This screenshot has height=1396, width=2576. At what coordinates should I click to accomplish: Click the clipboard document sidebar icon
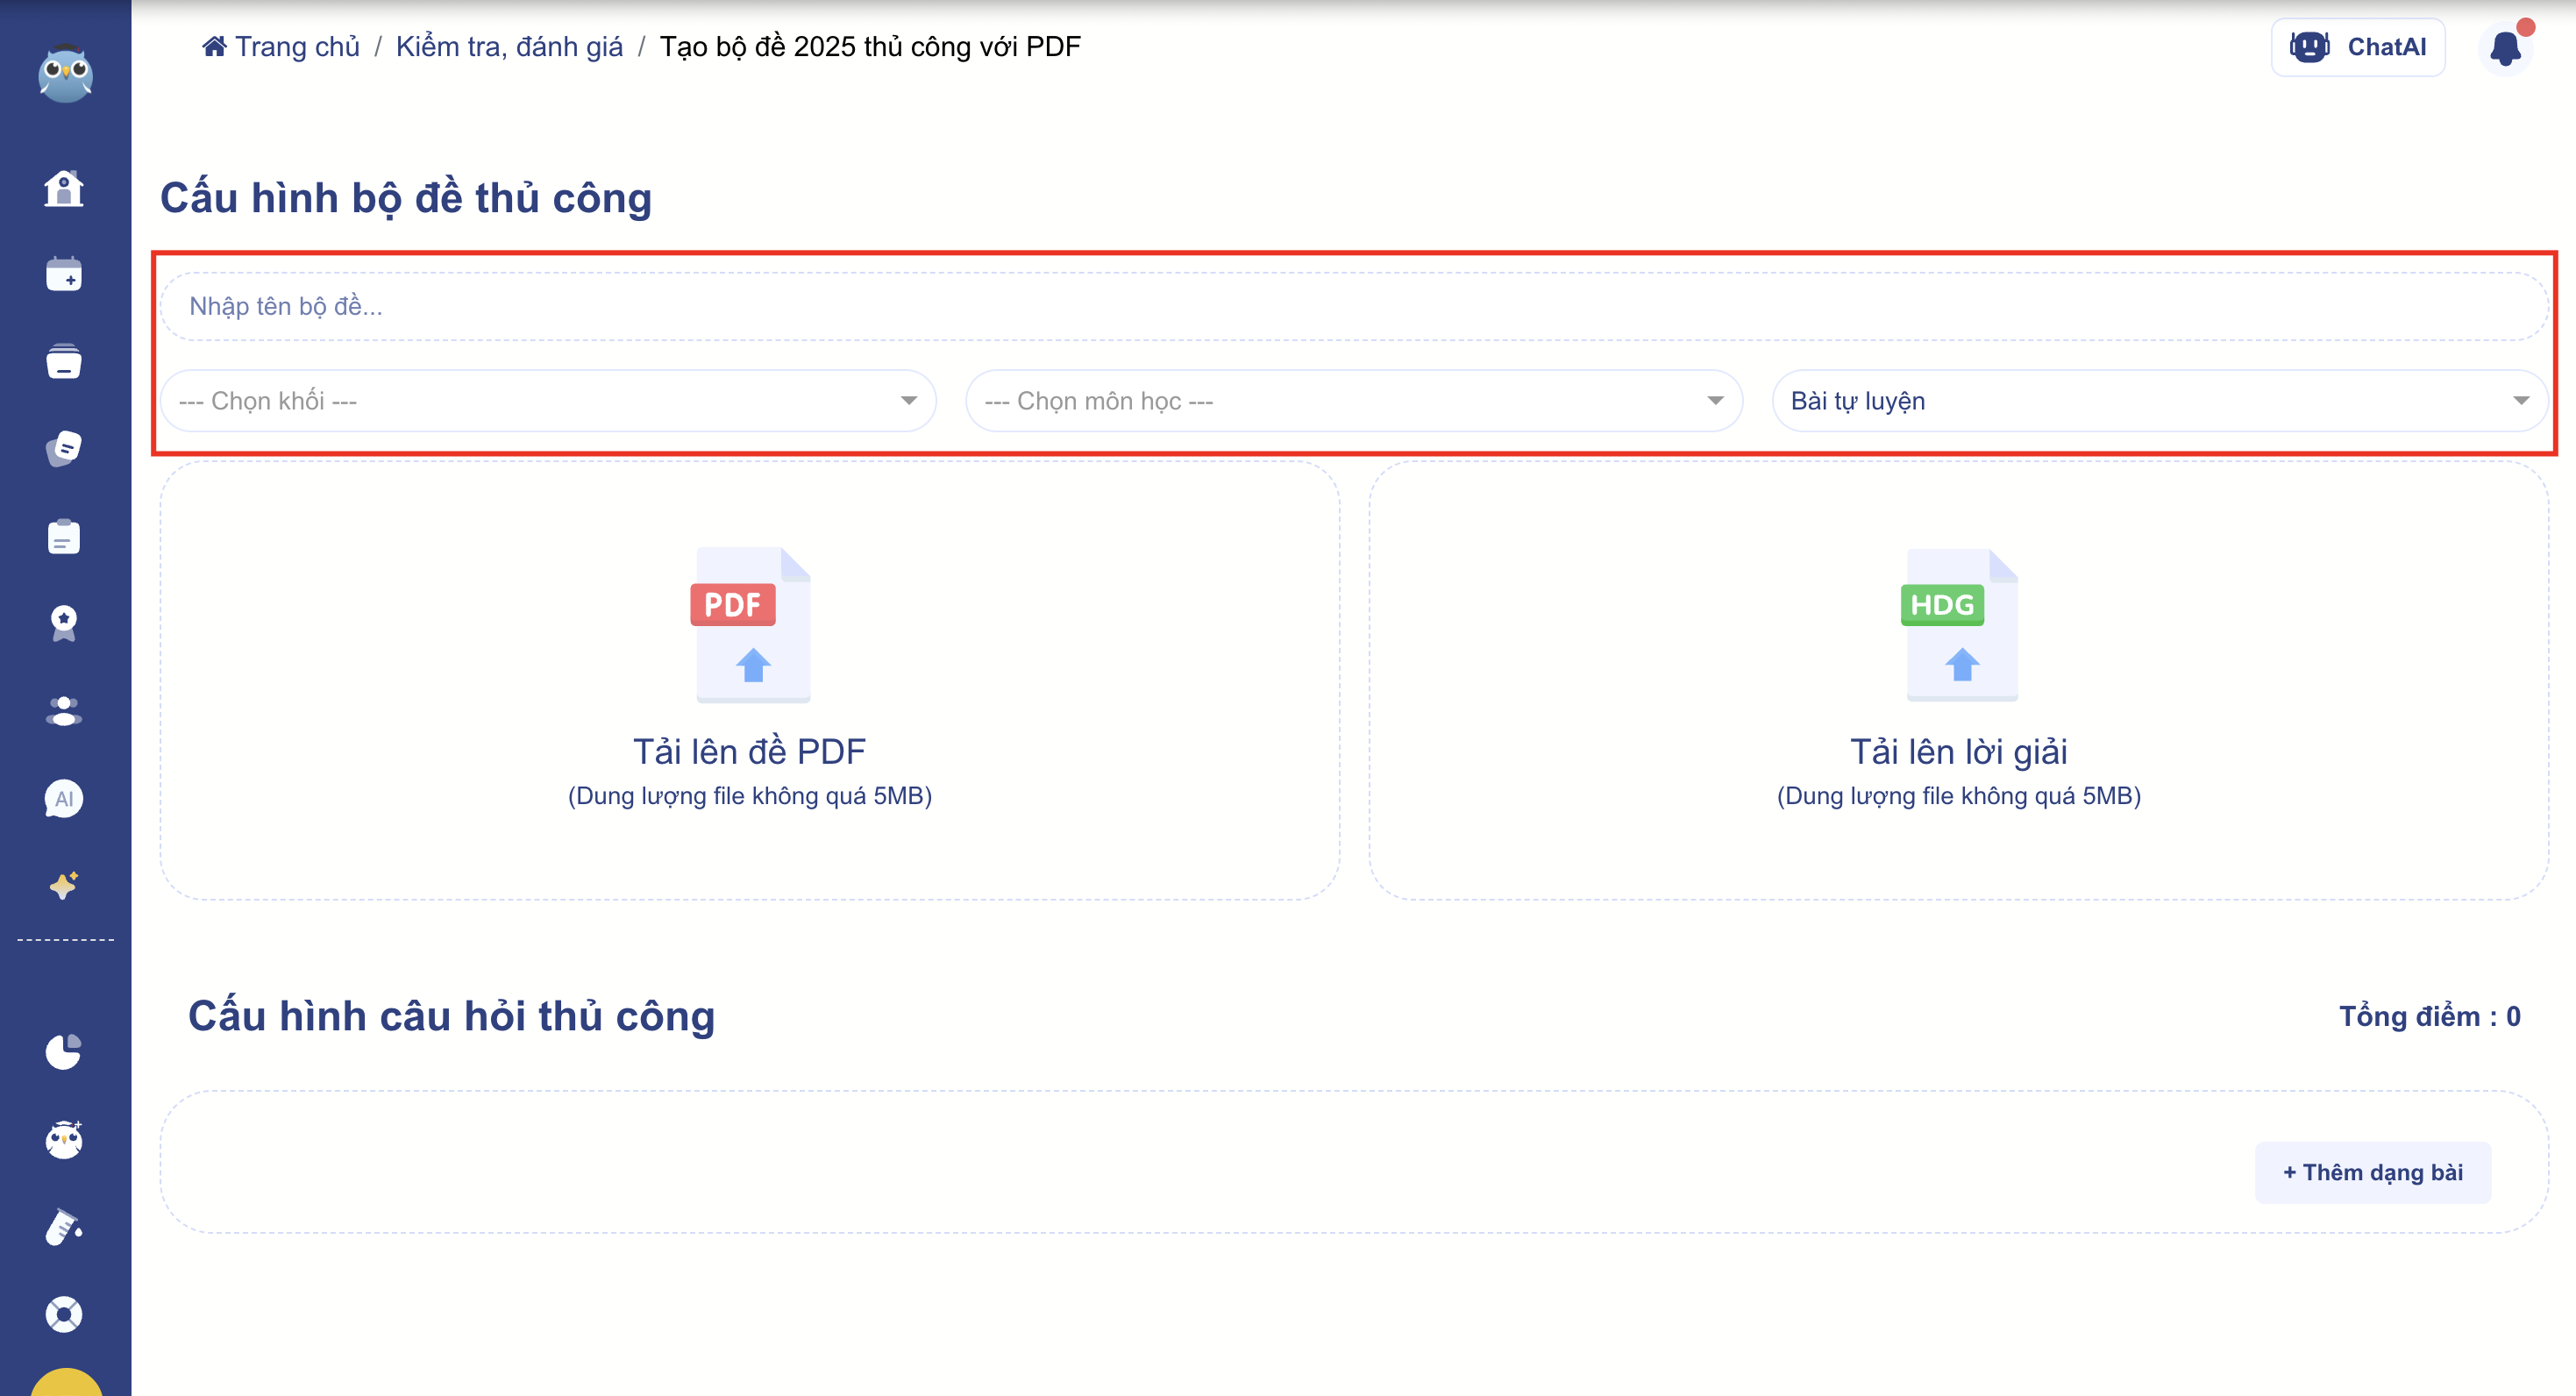[x=64, y=537]
